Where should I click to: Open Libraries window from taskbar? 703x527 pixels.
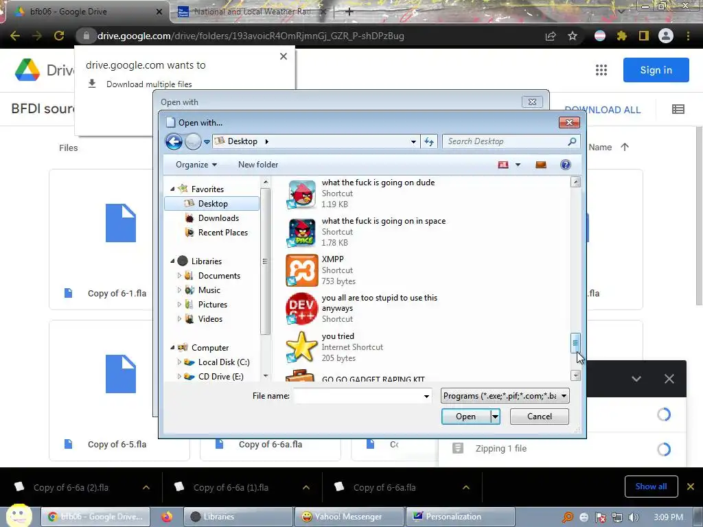[x=237, y=517]
